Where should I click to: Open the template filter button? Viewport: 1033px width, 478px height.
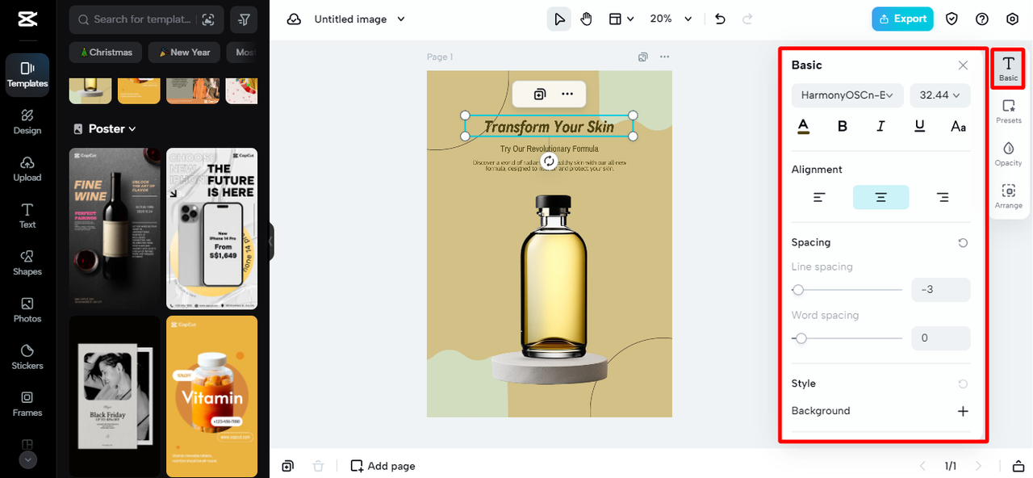coord(245,19)
